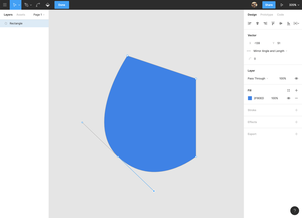Open Mirror Angle and Length dropdown
Screen dimensions: 302x218
(x=270, y=51)
